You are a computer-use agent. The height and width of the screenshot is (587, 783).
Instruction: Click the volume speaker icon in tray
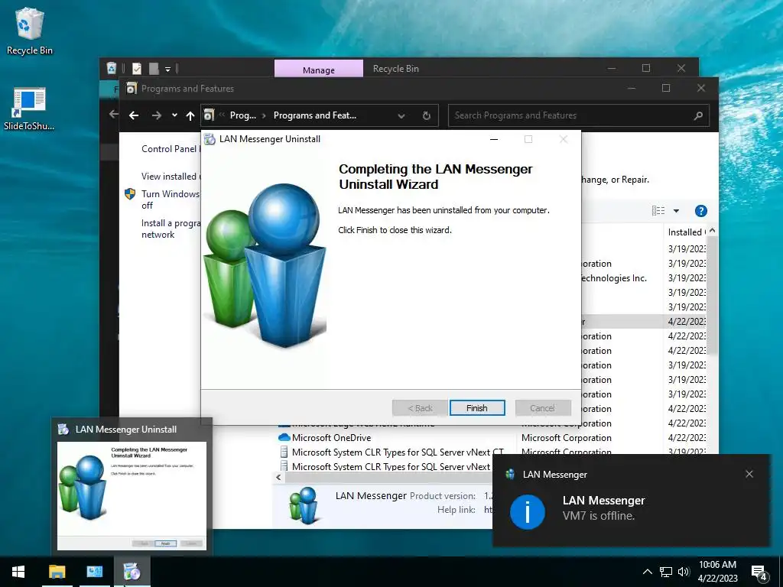684,572
